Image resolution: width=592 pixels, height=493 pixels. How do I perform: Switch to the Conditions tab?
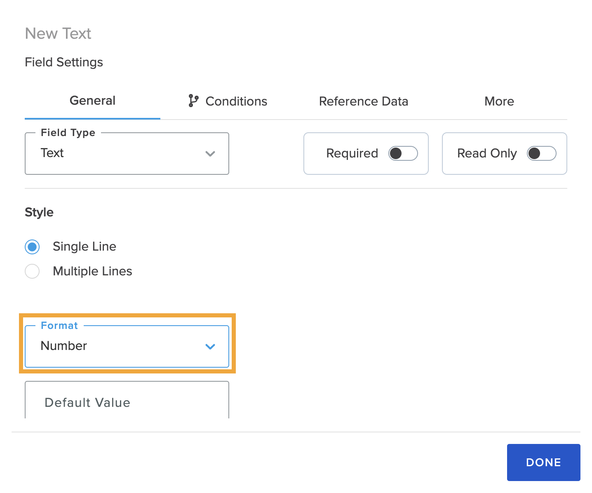point(236,101)
